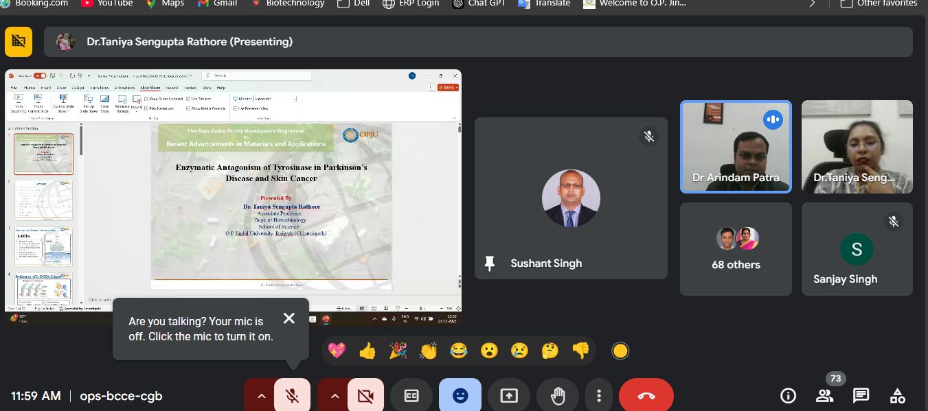This screenshot has height=411, width=928.
Task: Leave the call with the red button
Action: (x=646, y=396)
